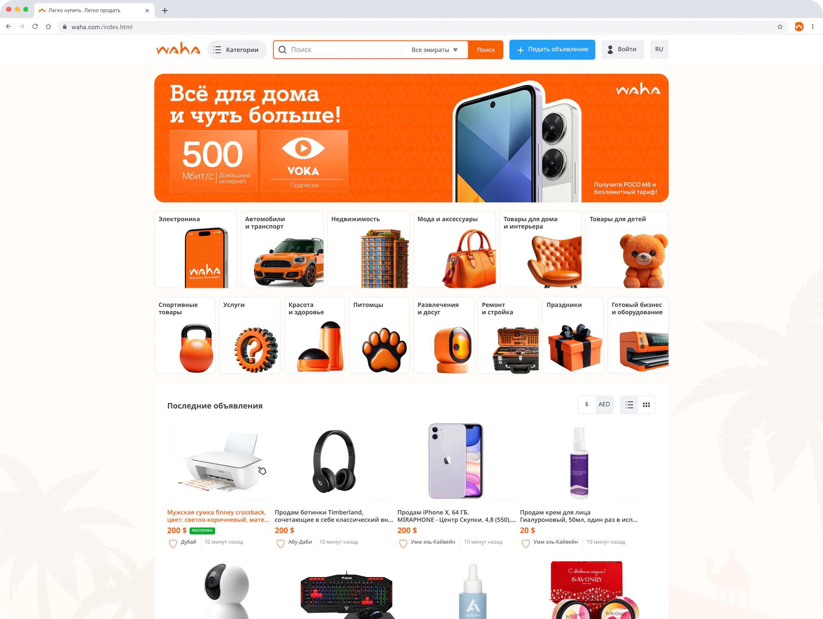Viewport: 823px width, 619px height.
Task: Reload the page
Action: click(x=35, y=27)
